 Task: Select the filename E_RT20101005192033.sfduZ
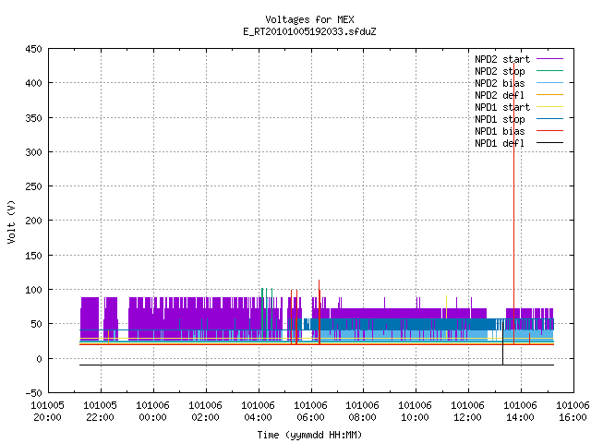click(x=309, y=31)
